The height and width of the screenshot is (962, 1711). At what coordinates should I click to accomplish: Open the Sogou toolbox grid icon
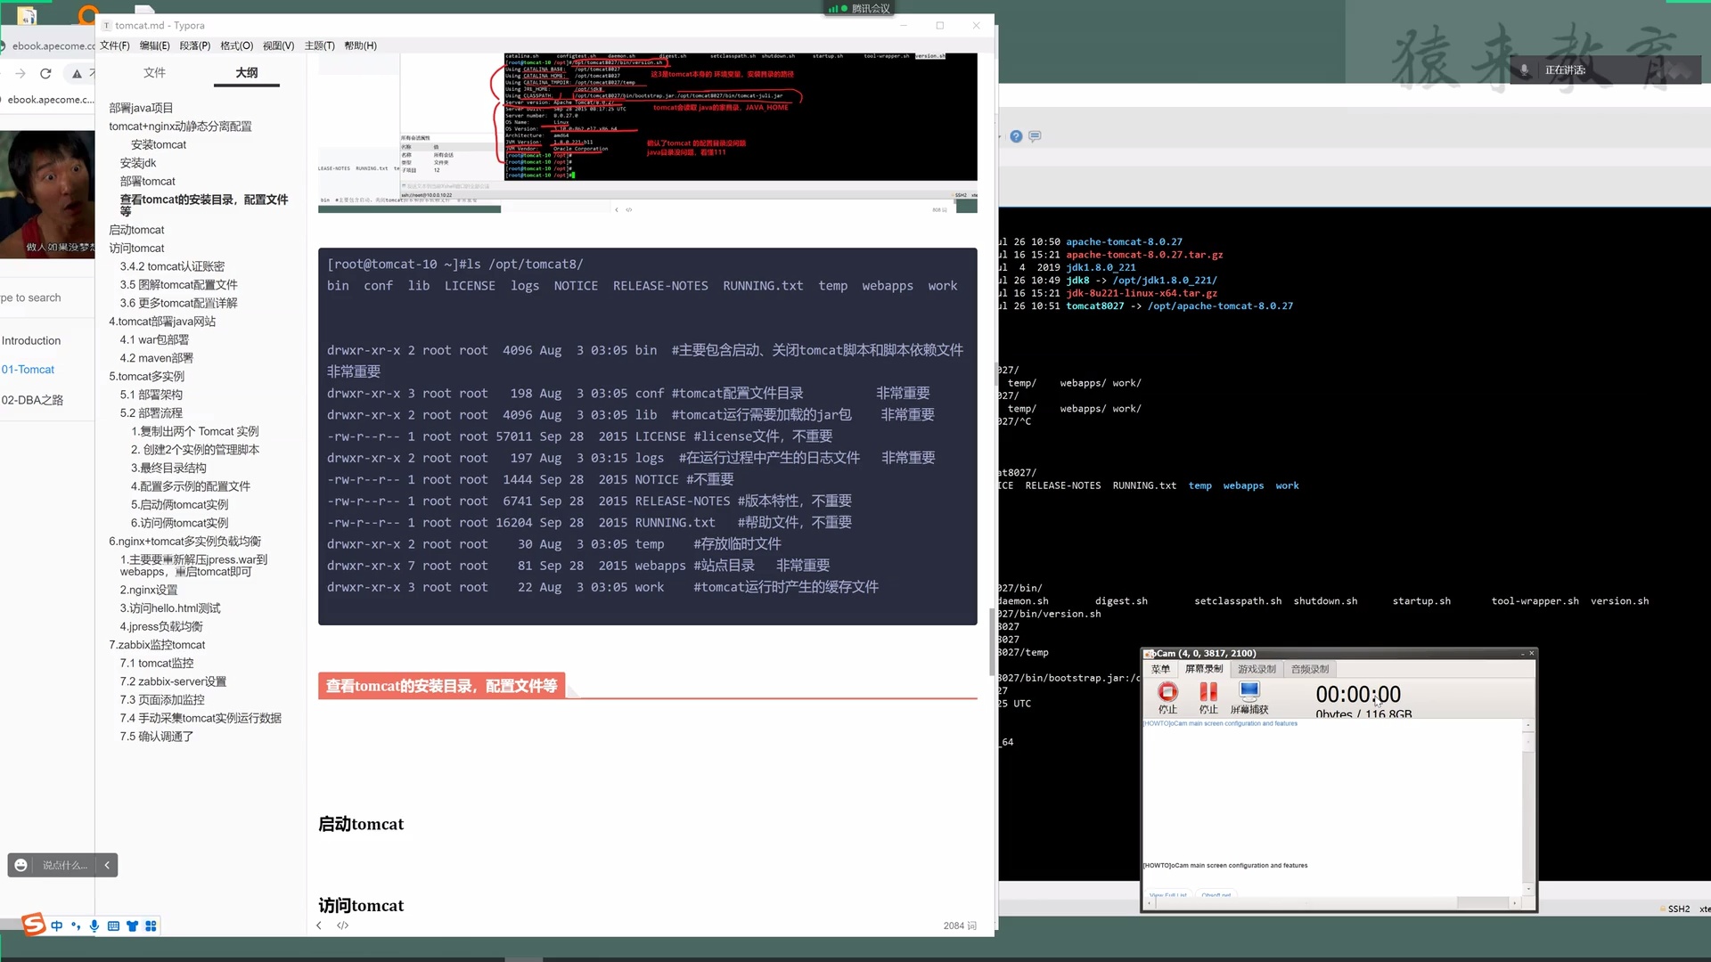(x=151, y=926)
